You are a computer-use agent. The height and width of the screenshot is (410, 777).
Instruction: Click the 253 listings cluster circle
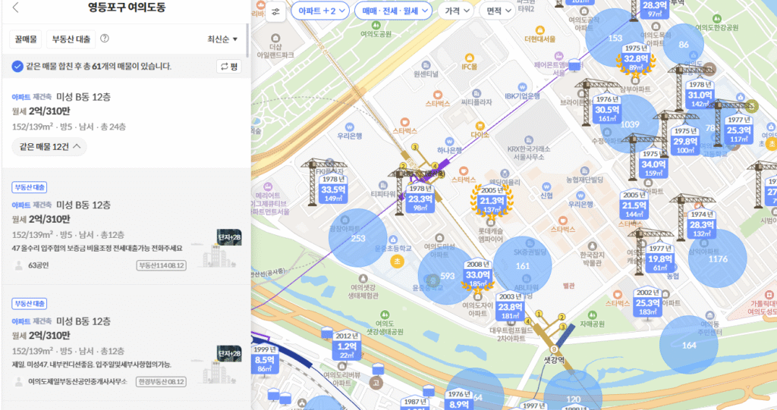pyautogui.click(x=358, y=239)
